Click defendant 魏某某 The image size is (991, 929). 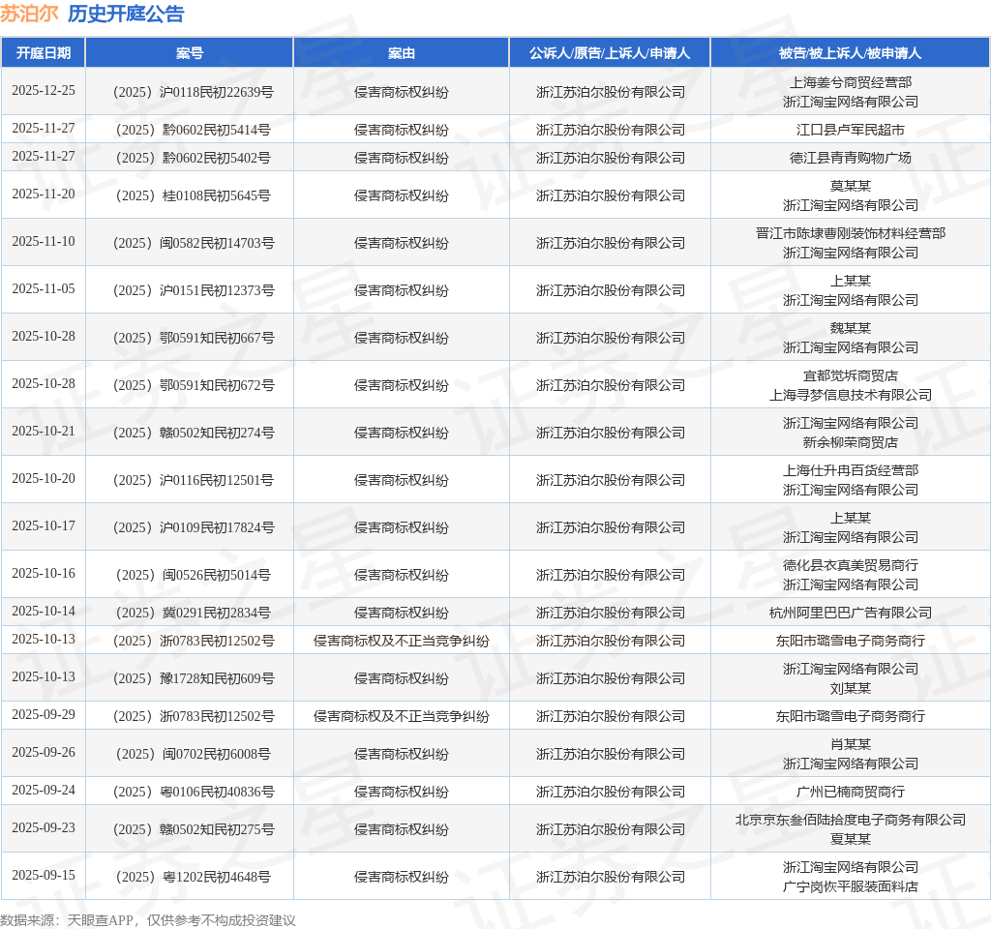click(851, 328)
